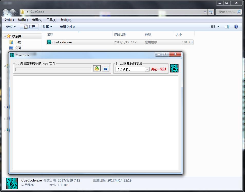Click 应用程序 type cell for CueCode.exe
The image size is (245, 192).
coord(151,42)
